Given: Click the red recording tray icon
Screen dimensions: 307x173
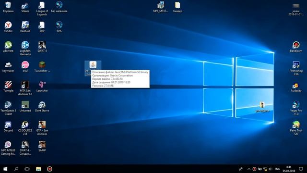Looking at the screenshot, I should click(254, 169).
